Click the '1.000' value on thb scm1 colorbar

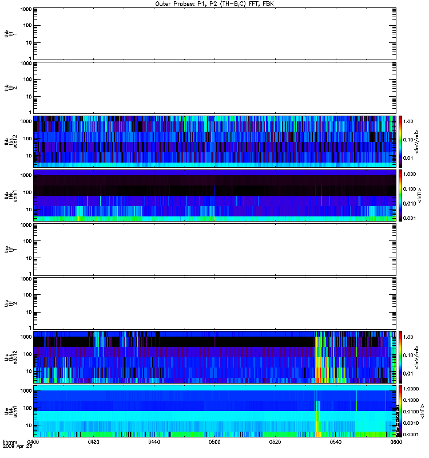pos(410,174)
